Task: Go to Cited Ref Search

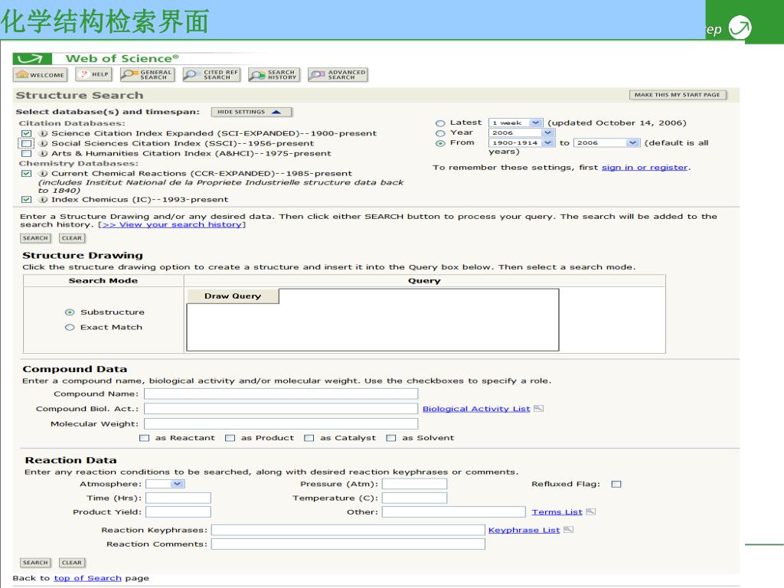Action: tap(211, 75)
